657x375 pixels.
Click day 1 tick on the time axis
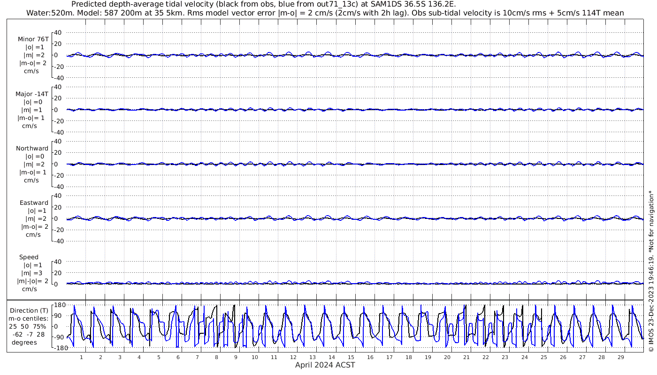82,357
